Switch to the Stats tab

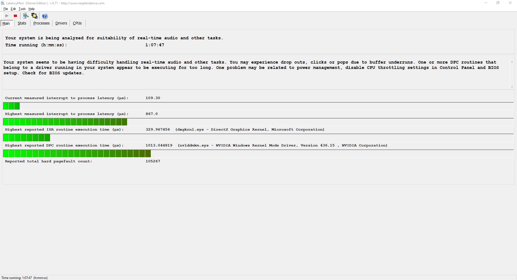pyautogui.click(x=22, y=23)
